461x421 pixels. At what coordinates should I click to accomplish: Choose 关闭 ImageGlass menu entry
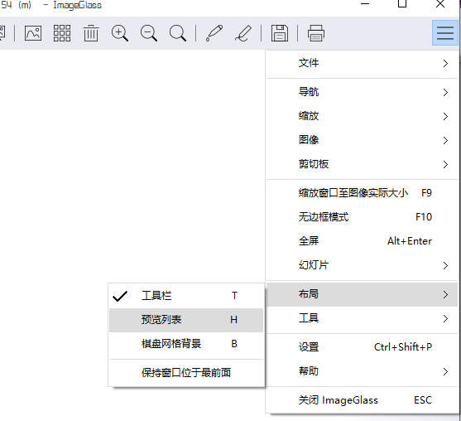(363, 400)
